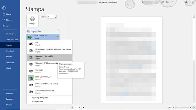Click the 54% zoom percentage

[x=170, y=108]
